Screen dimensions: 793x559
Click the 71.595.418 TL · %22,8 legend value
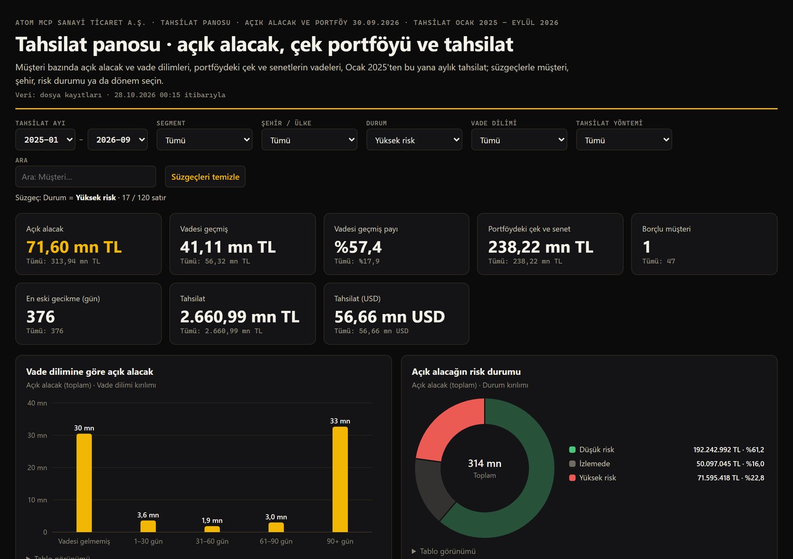pyautogui.click(x=731, y=477)
